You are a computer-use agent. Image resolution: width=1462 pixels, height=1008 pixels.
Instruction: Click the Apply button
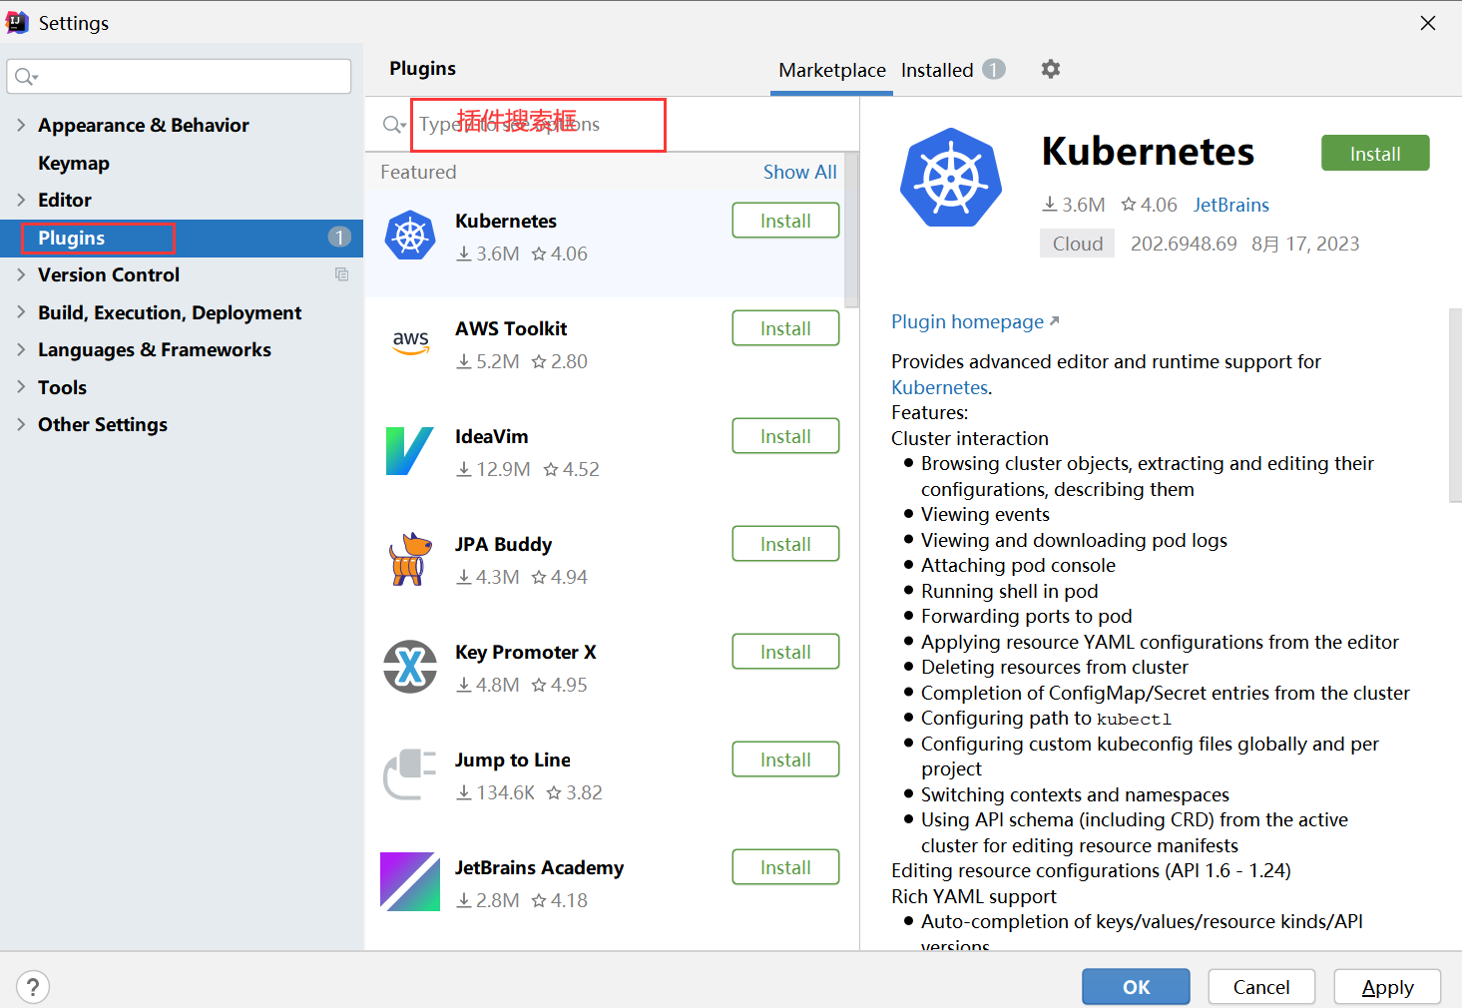(x=1387, y=987)
